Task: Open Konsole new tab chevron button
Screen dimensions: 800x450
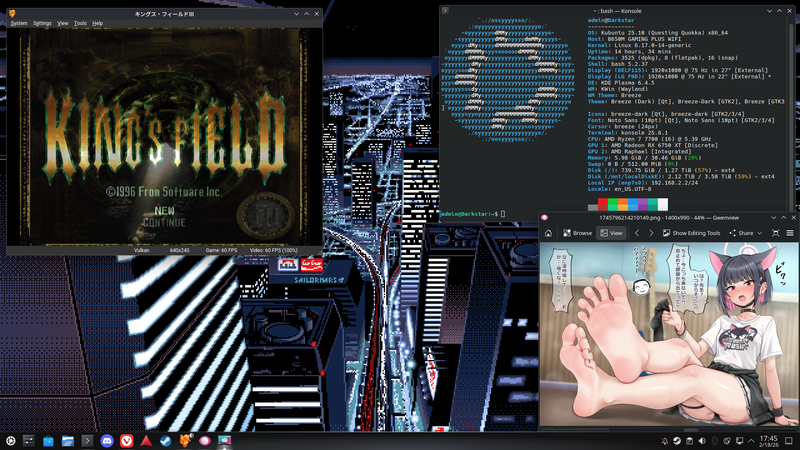Action: pyautogui.click(x=445, y=11)
